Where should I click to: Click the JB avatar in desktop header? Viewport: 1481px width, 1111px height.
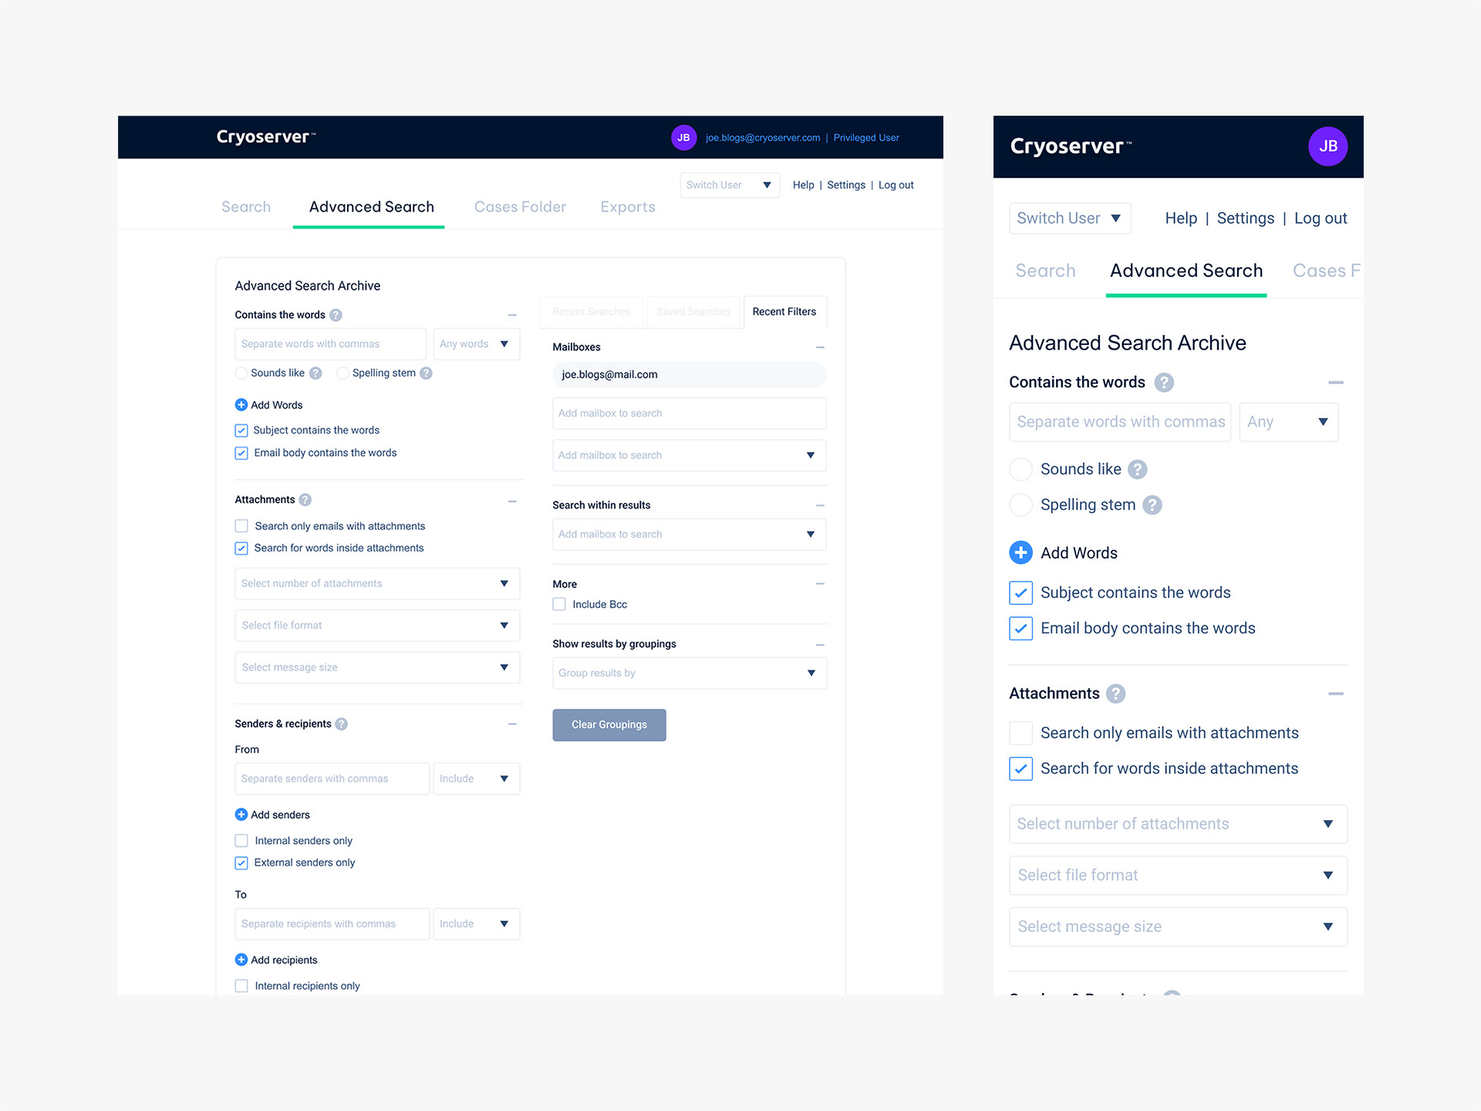tap(683, 138)
